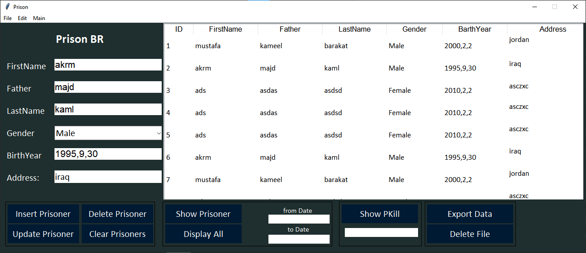Click the input field below Show PKill
This screenshot has height=253, width=586.
[381, 232]
